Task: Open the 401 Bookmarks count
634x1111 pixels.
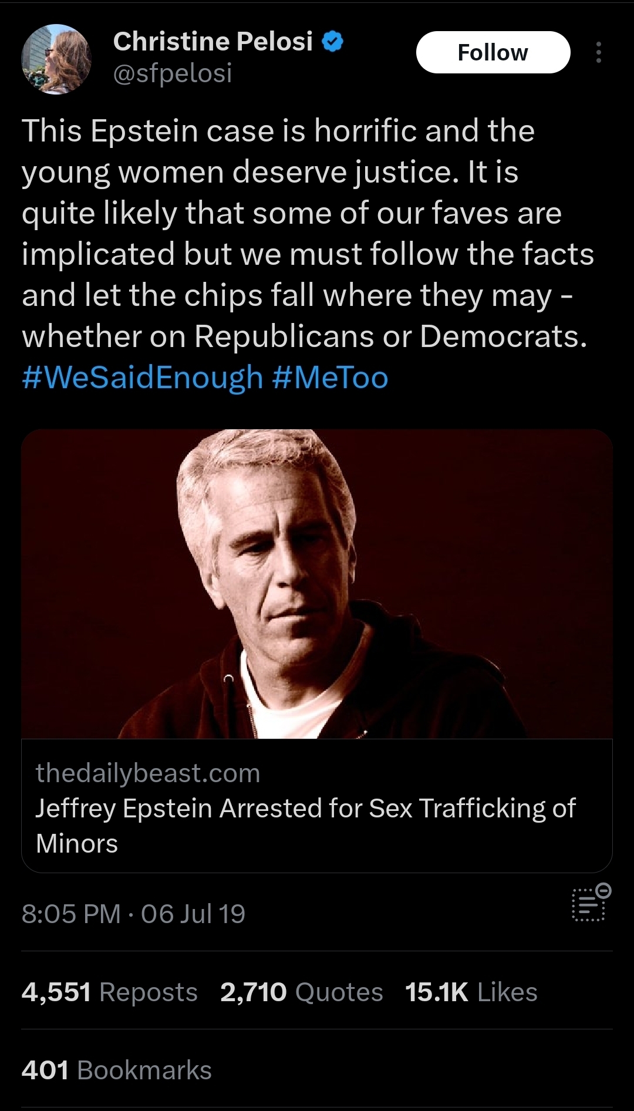Action: [x=116, y=1070]
